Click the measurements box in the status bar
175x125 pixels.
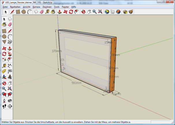[160, 122]
